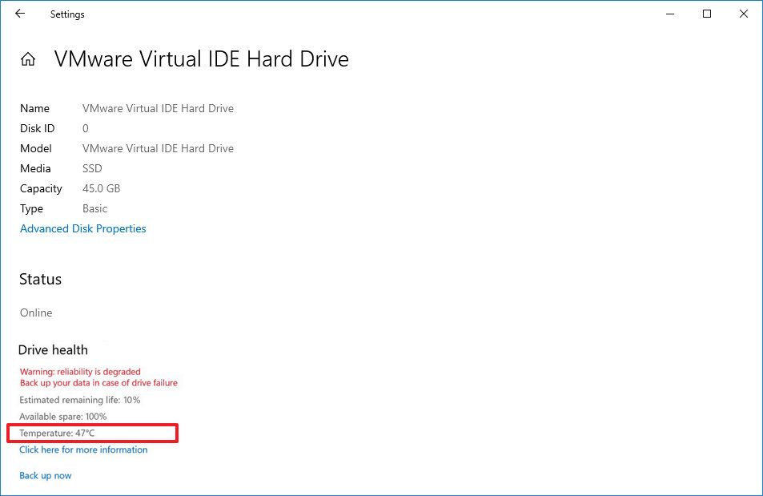Screen dimensions: 763x496
Task: Select the Basic type value
Action: pos(95,208)
